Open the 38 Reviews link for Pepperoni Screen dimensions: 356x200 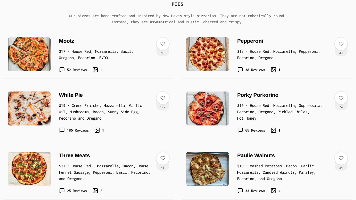pyautogui.click(x=255, y=70)
